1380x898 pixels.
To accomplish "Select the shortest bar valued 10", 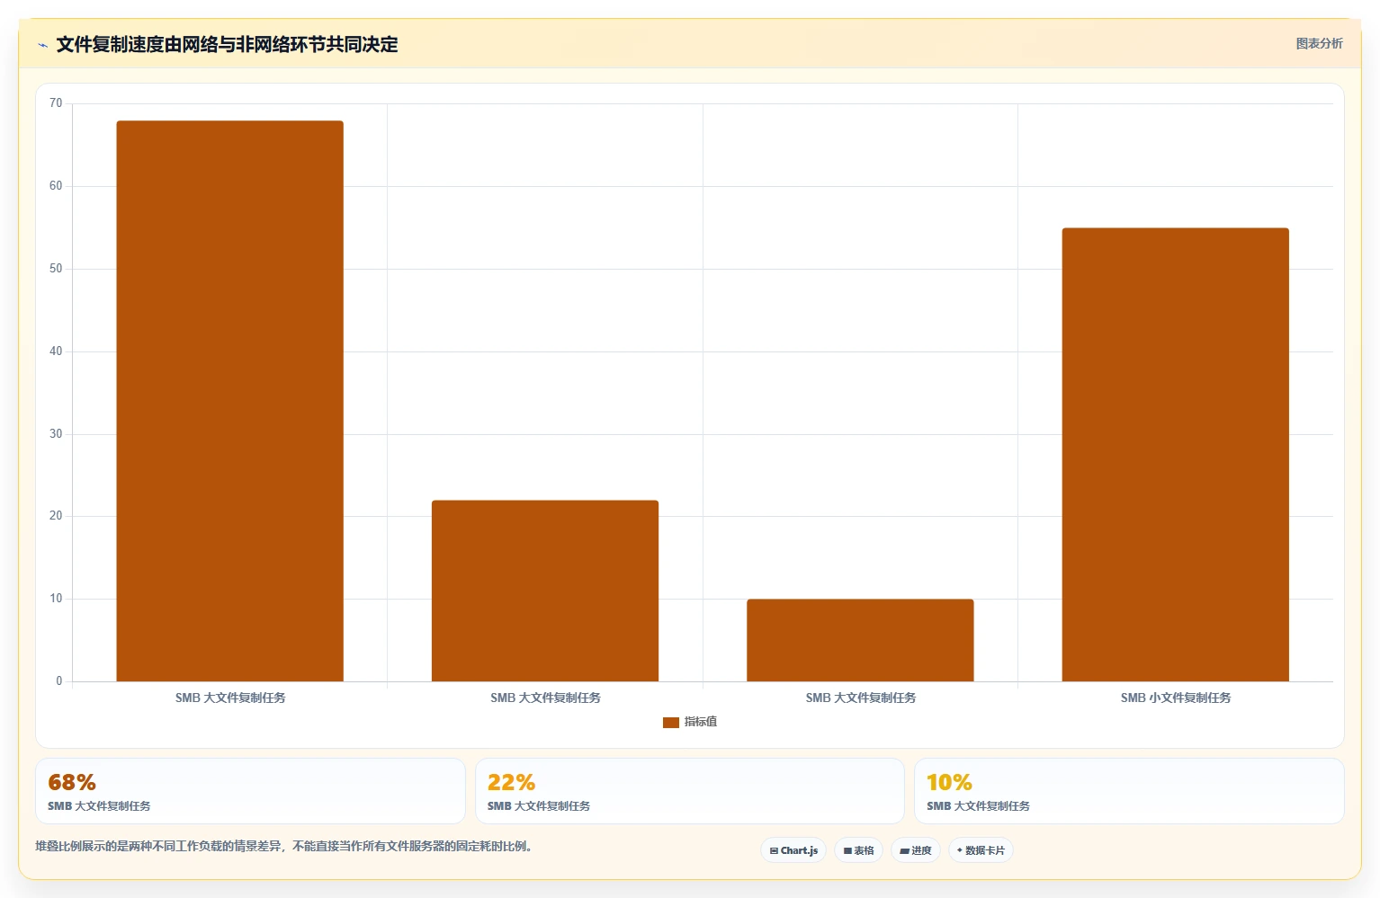I will [x=860, y=640].
